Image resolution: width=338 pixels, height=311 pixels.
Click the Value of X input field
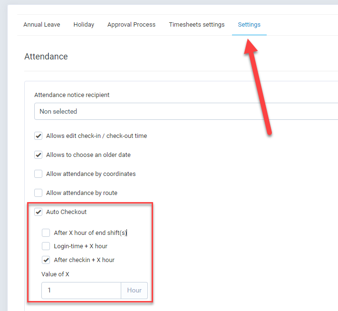(x=81, y=290)
